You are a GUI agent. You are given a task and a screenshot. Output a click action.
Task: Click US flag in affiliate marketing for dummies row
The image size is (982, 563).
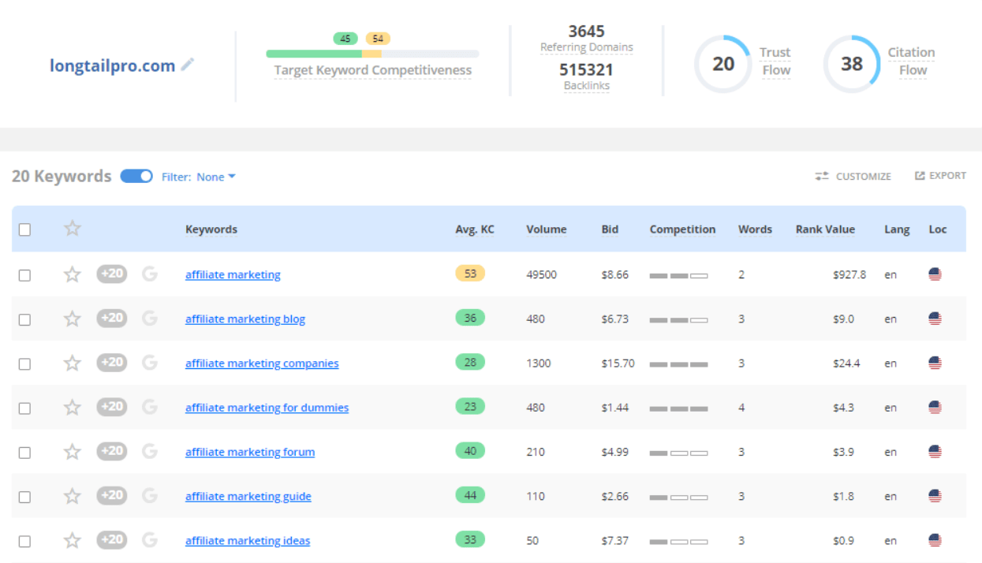click(935, 408)
